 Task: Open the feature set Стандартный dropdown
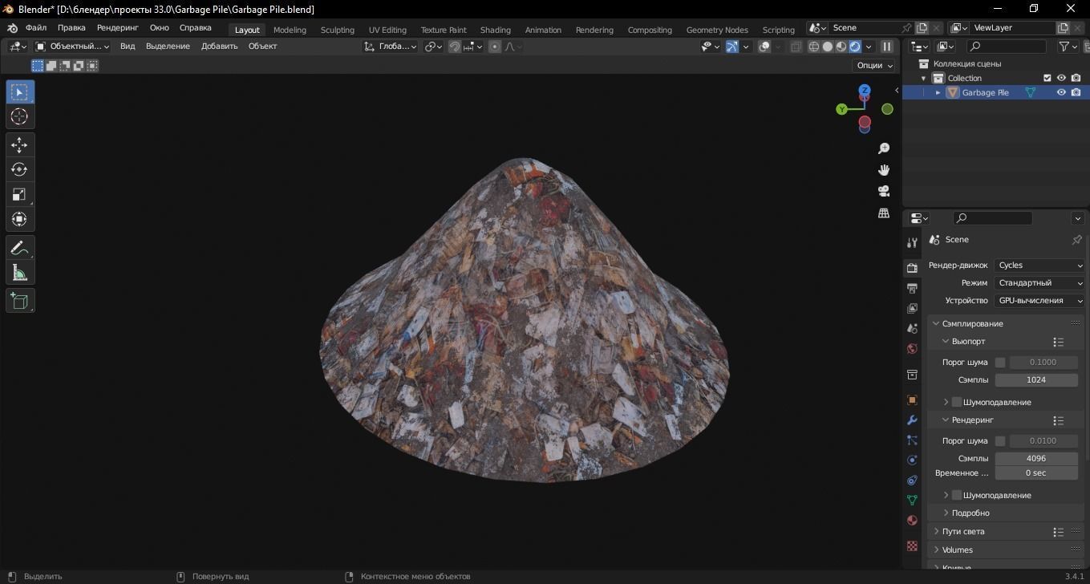[1040, 282]
